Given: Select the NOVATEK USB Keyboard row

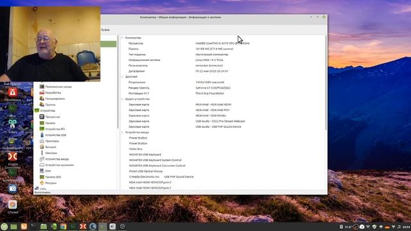Looking at the screenshot, I should (x=223, y=155).
